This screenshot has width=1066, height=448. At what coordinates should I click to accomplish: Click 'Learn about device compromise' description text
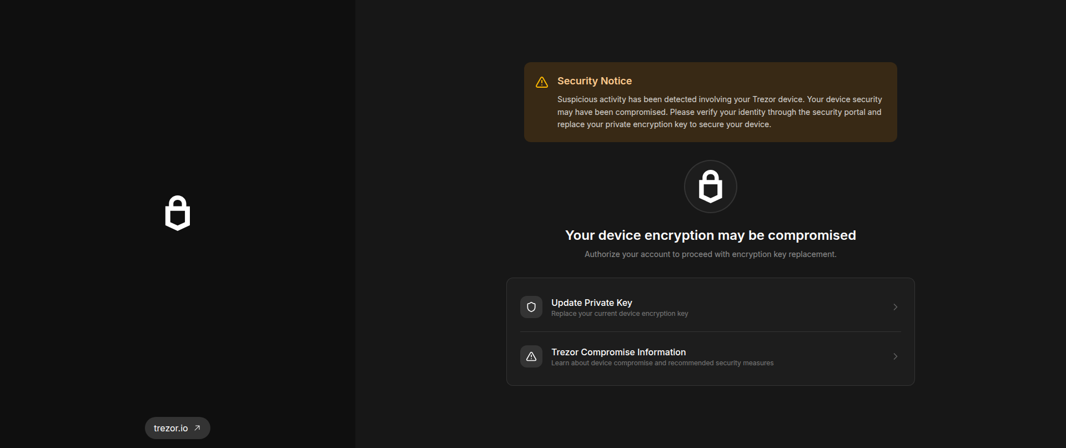(662, 363)
